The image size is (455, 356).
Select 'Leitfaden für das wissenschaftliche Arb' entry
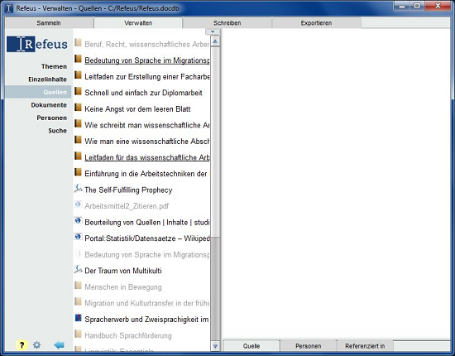[x=146, y=157]
